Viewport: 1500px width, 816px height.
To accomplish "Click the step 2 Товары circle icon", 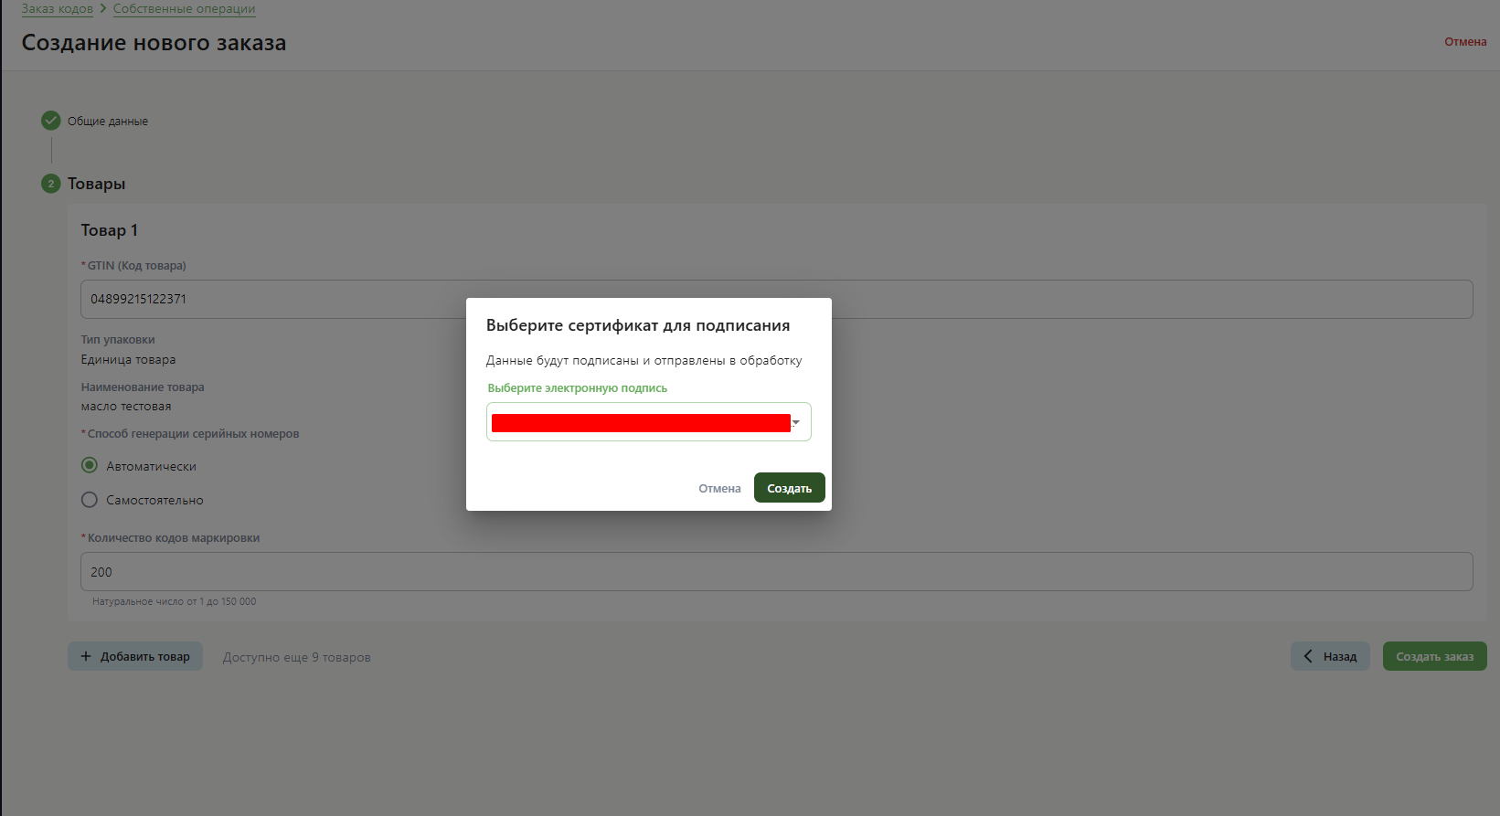I will (51, 184).
